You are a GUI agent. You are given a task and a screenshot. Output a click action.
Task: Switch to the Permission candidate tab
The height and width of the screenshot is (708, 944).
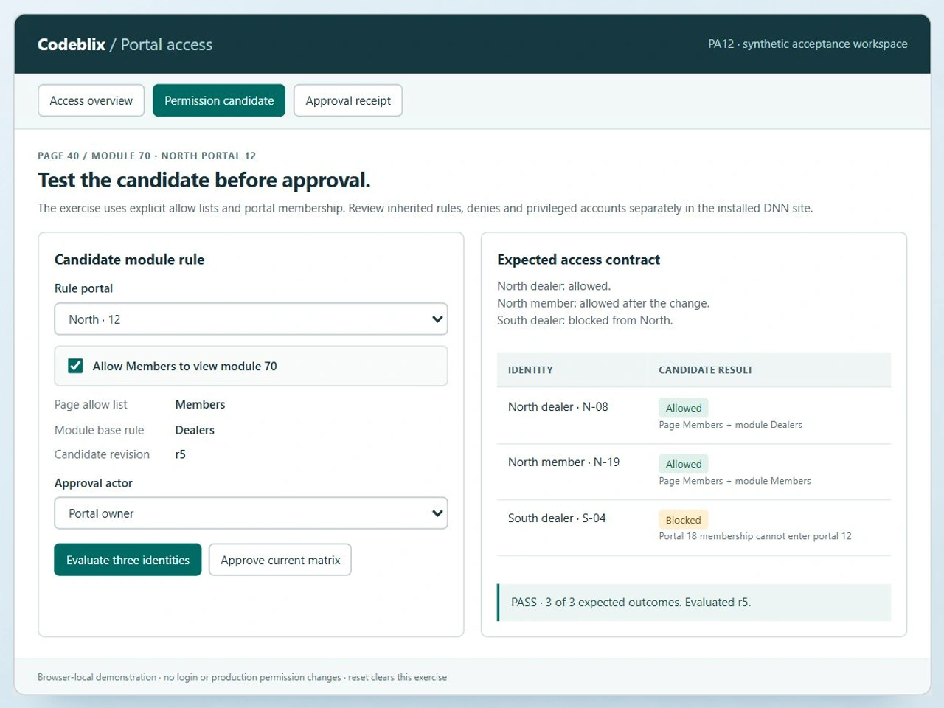[219, 100]
